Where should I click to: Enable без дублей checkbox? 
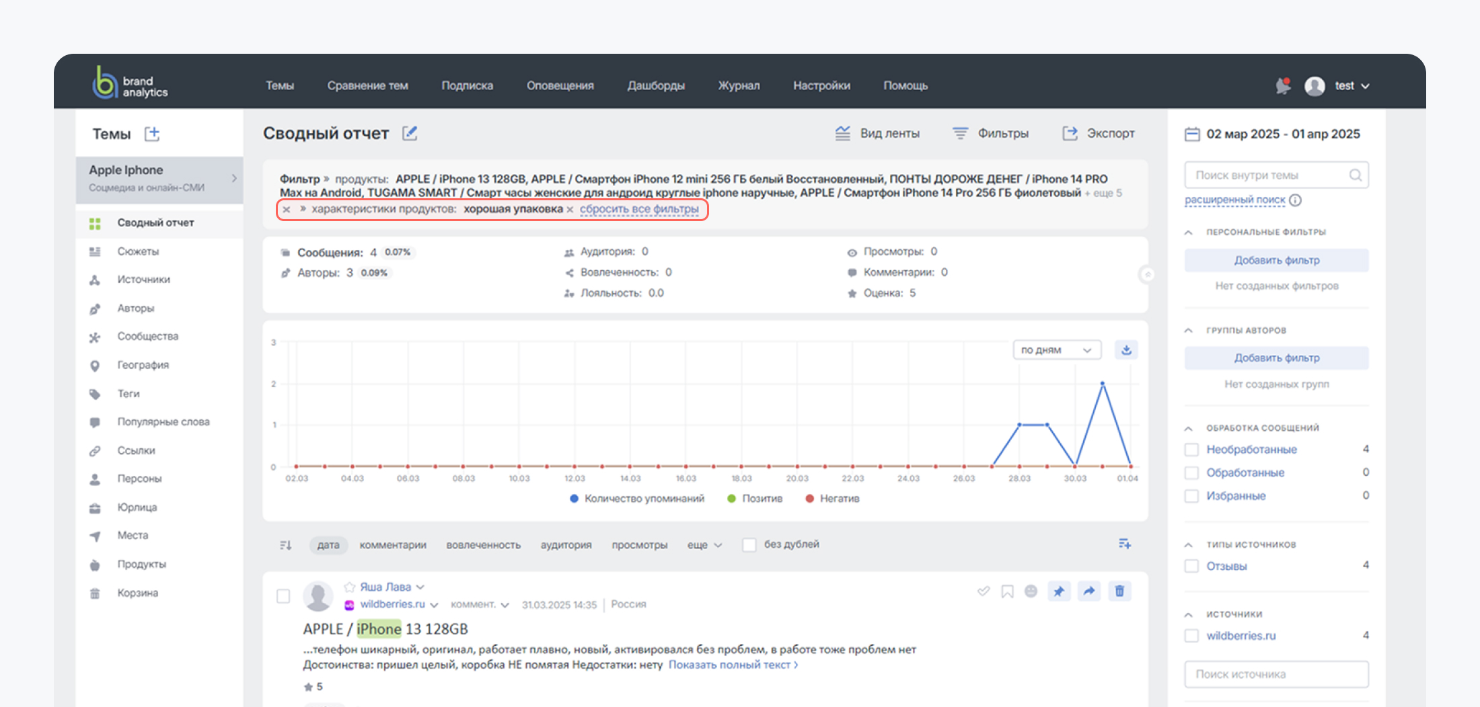(749, 545)
